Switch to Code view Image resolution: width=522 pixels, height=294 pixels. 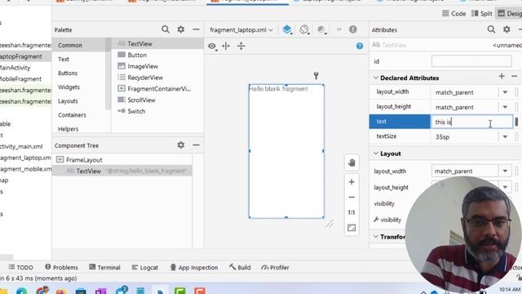coord(454,14)
